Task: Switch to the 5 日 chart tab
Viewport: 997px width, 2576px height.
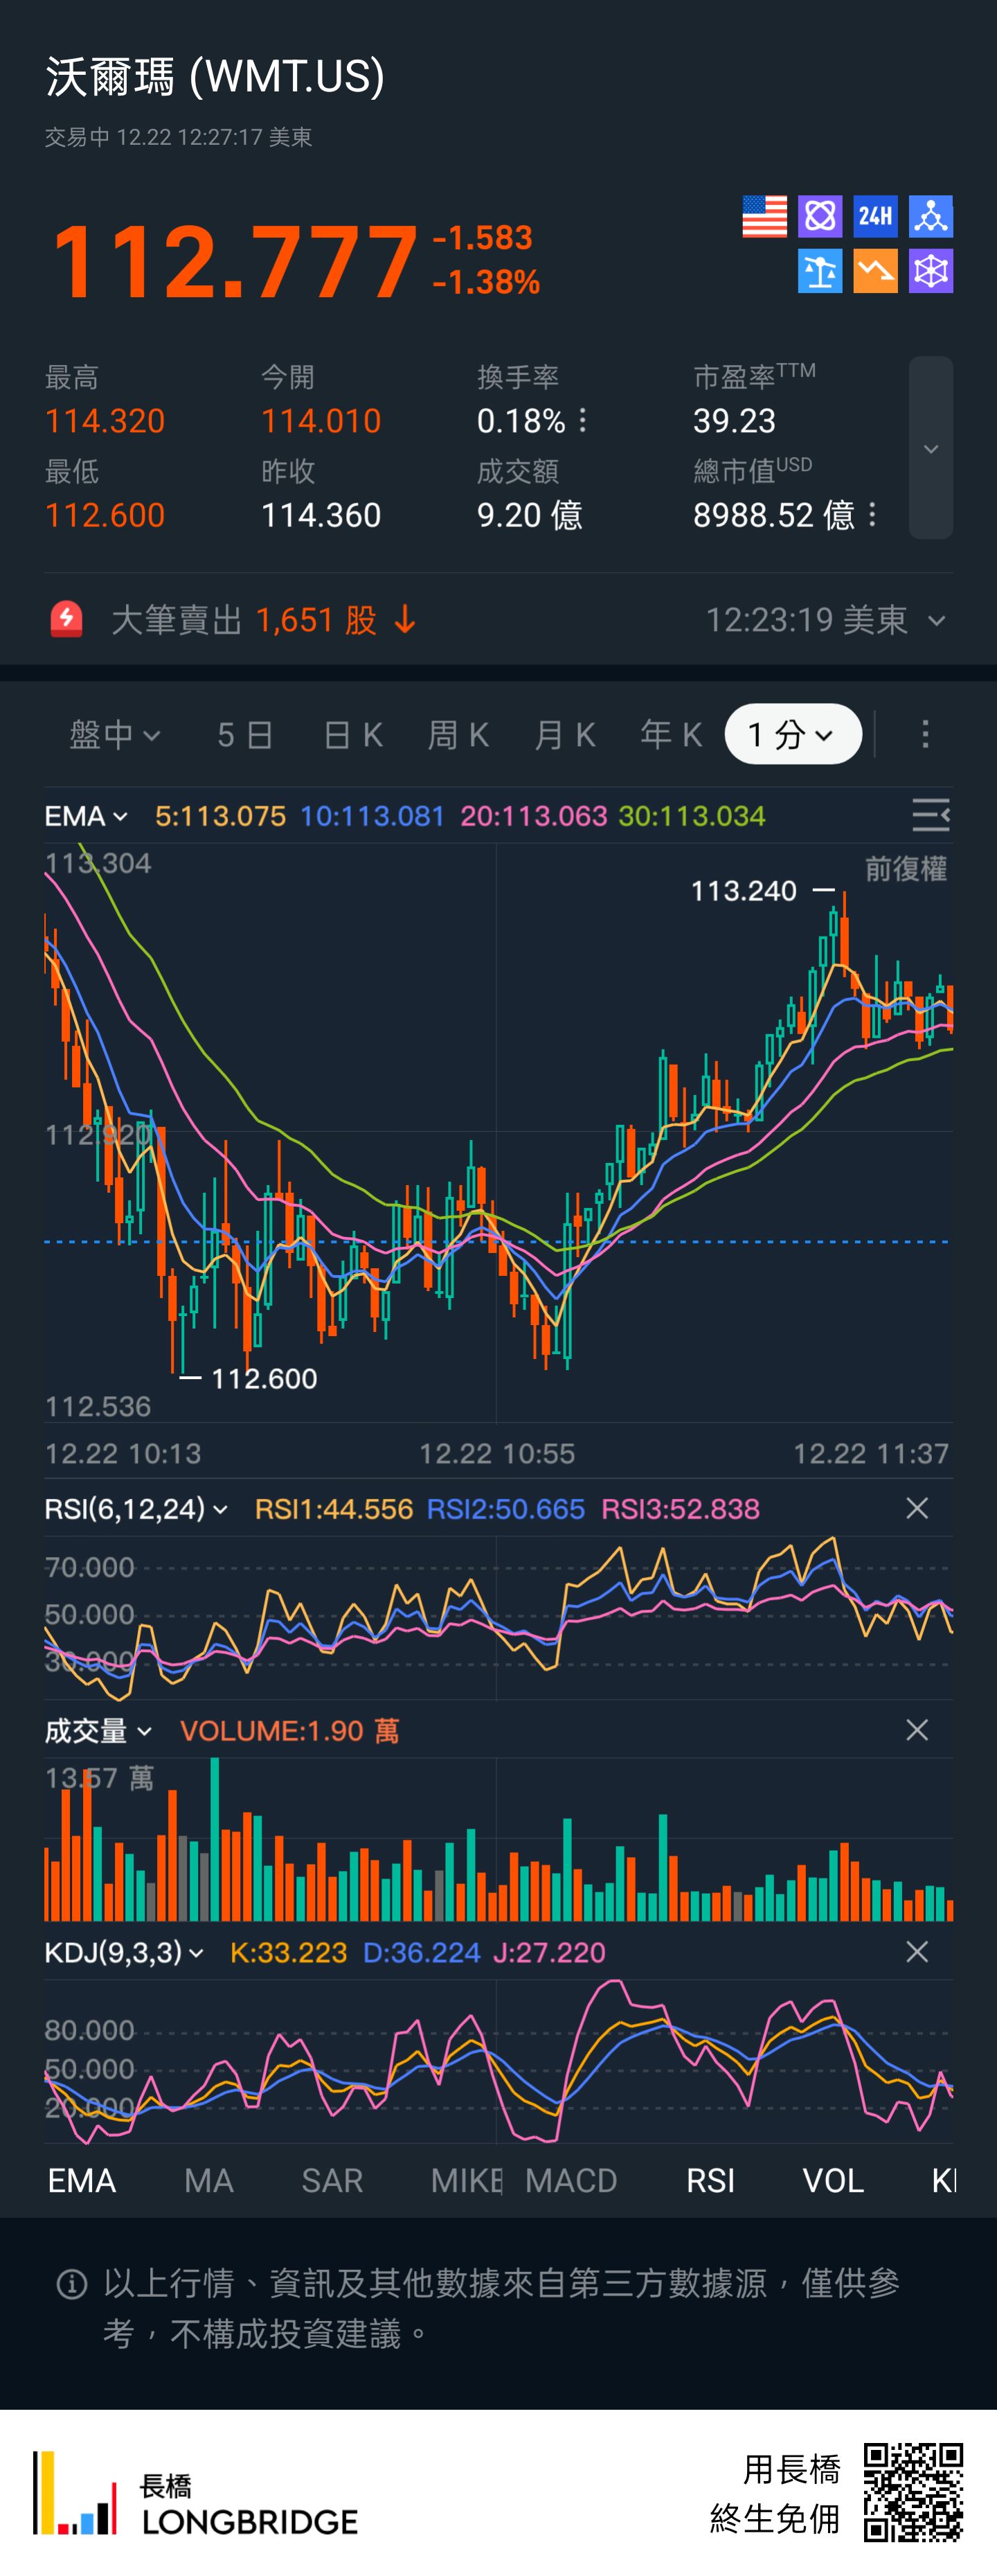Action: tap(245, 735)
